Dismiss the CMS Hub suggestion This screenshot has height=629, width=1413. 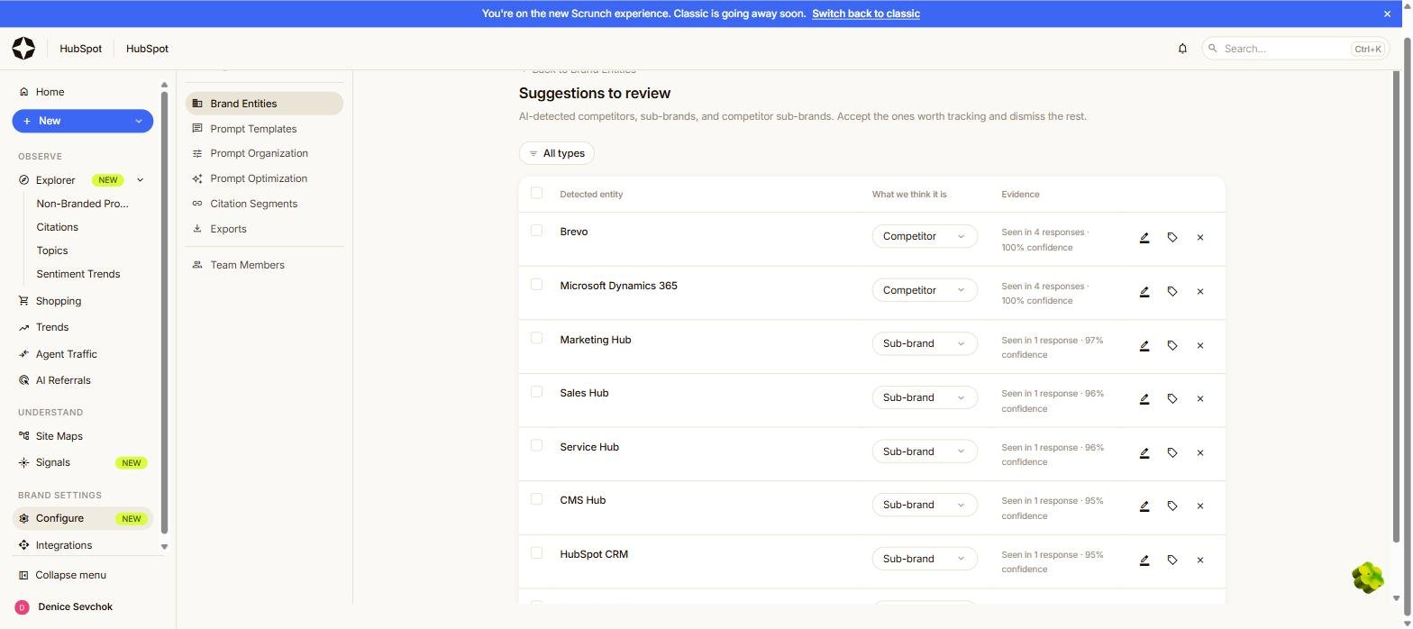click(1200, 506)
